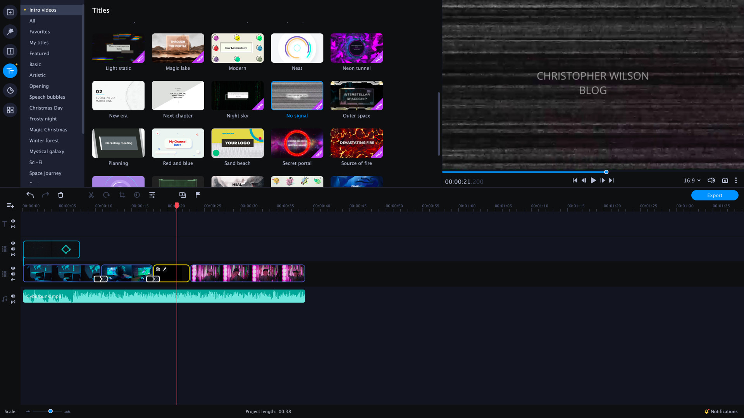Select the Scissors tool to split clip
Image resolution: width=744 pixels, height=418 pixels.
(x=91, y=195)
